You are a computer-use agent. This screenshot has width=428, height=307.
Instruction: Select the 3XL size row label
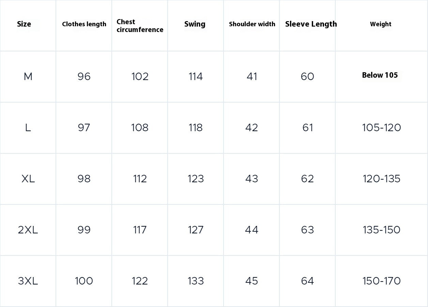coord(28,281)
